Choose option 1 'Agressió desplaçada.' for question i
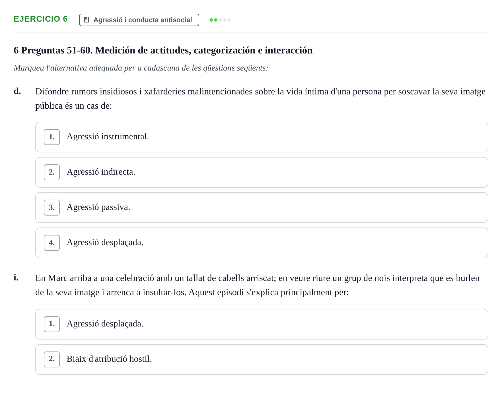The height and width of the screenshot is (393, 502). 262,324
